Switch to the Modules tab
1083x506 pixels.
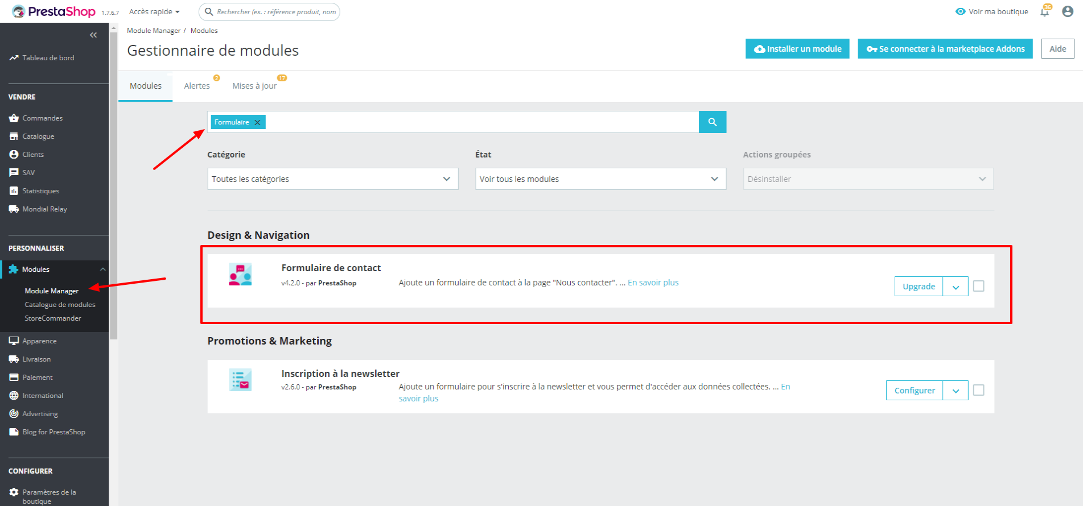coord(146,86)
